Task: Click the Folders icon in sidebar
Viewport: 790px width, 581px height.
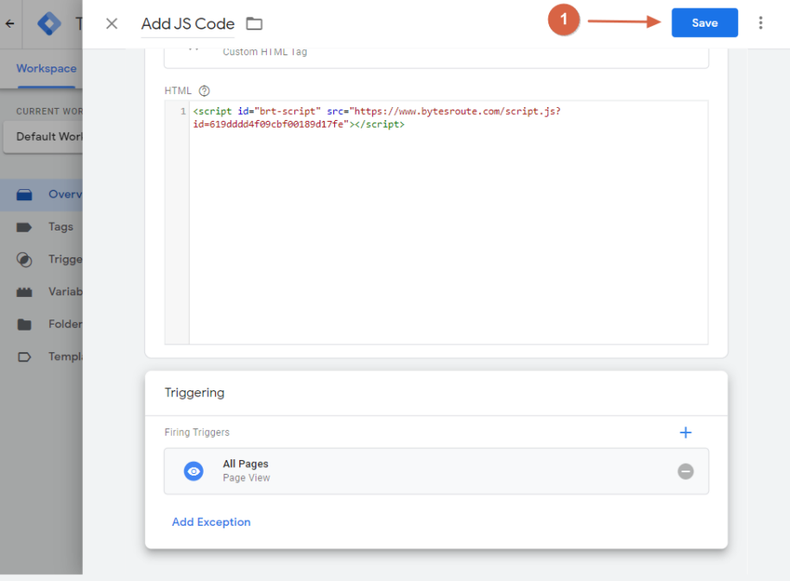Action: 24,325
